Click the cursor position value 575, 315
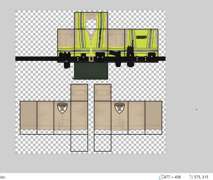Image resolution: width=213 pixels, height=180 pixels. point(201,177)
